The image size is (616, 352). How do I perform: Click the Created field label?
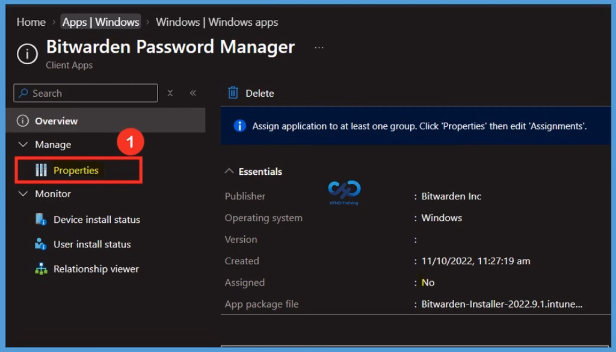tap(242, 261)
